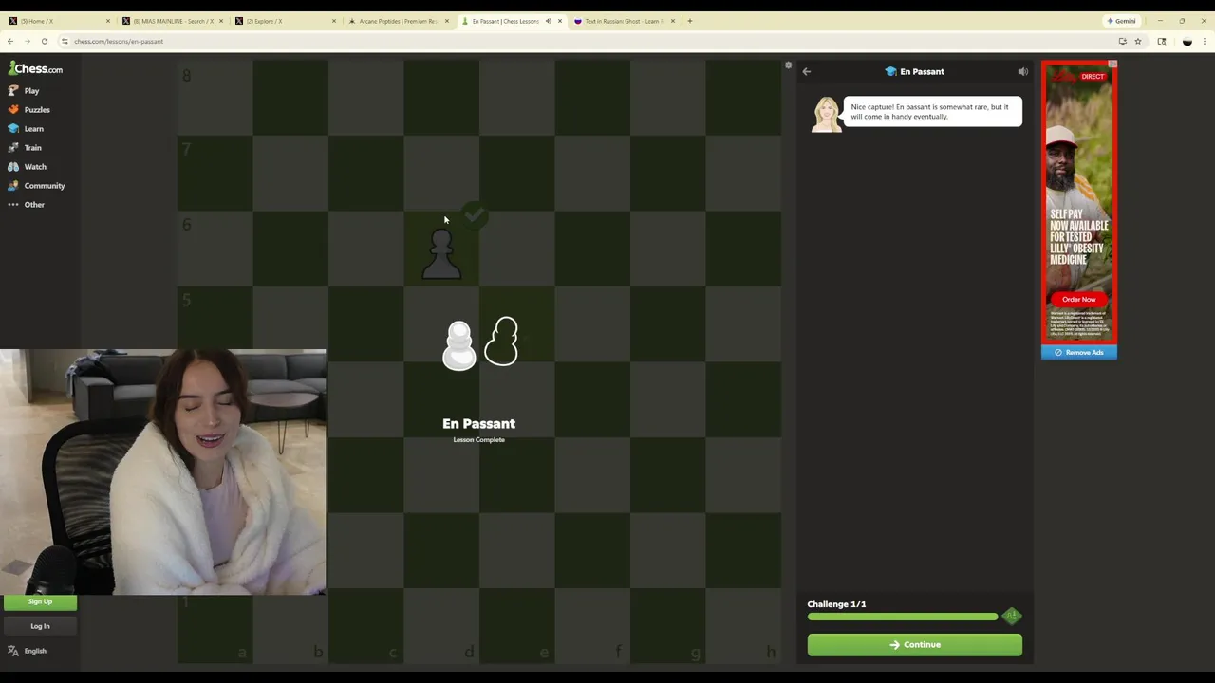The width and height of the screenshot is (1215, 683).
Task: Click the En Passant lesson title
Action: 922,71
